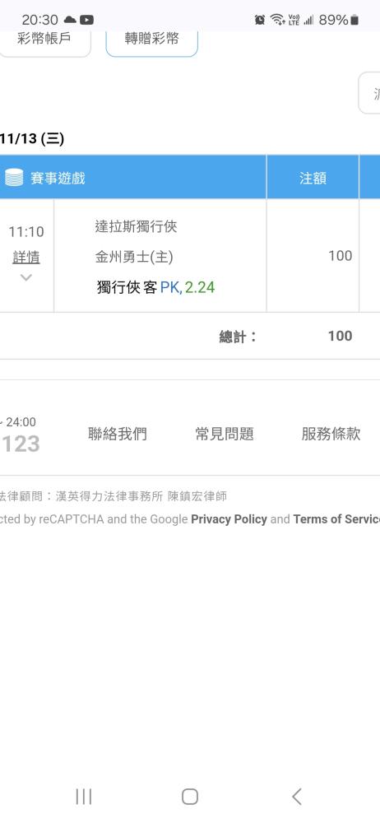Click the 詳情 details link
Viewport: 380px width, 823px height.
[x=26, y=257]
